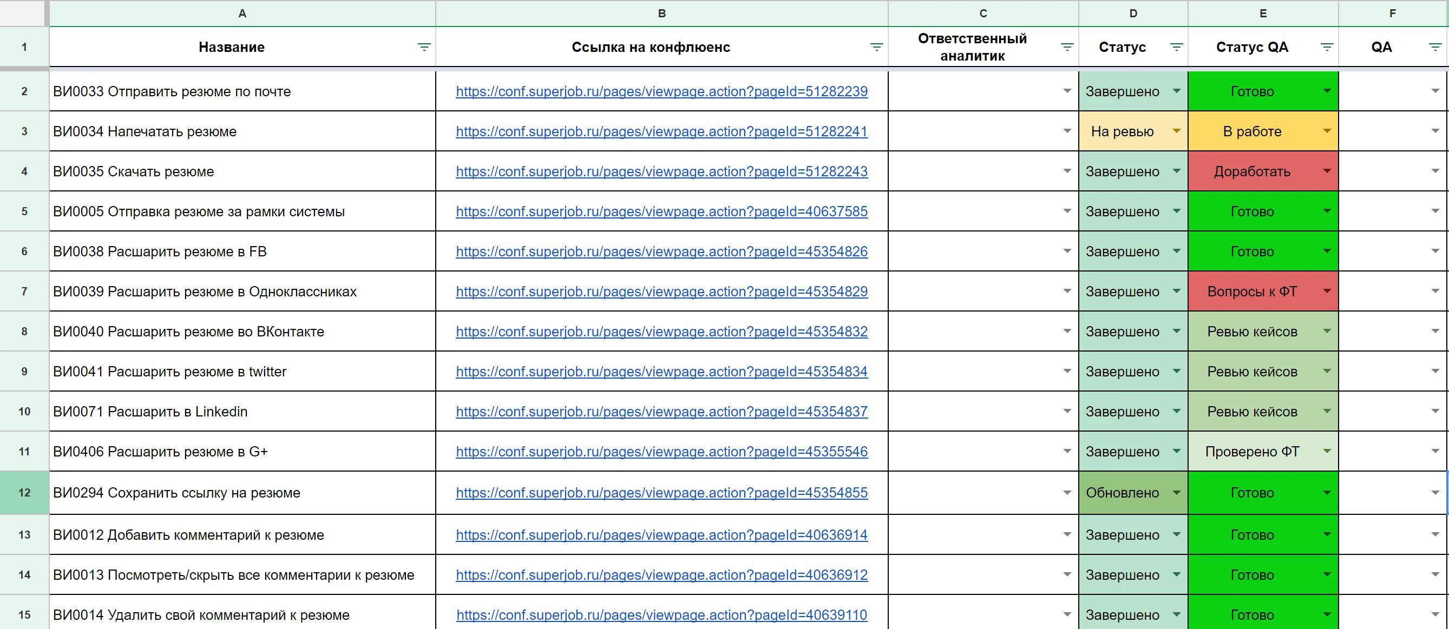This screenshot has height=629, width=1449.
Task: Select cell ВИ0005 Отправка резюме за рамки системы
Action: click(x=242, y=211)
